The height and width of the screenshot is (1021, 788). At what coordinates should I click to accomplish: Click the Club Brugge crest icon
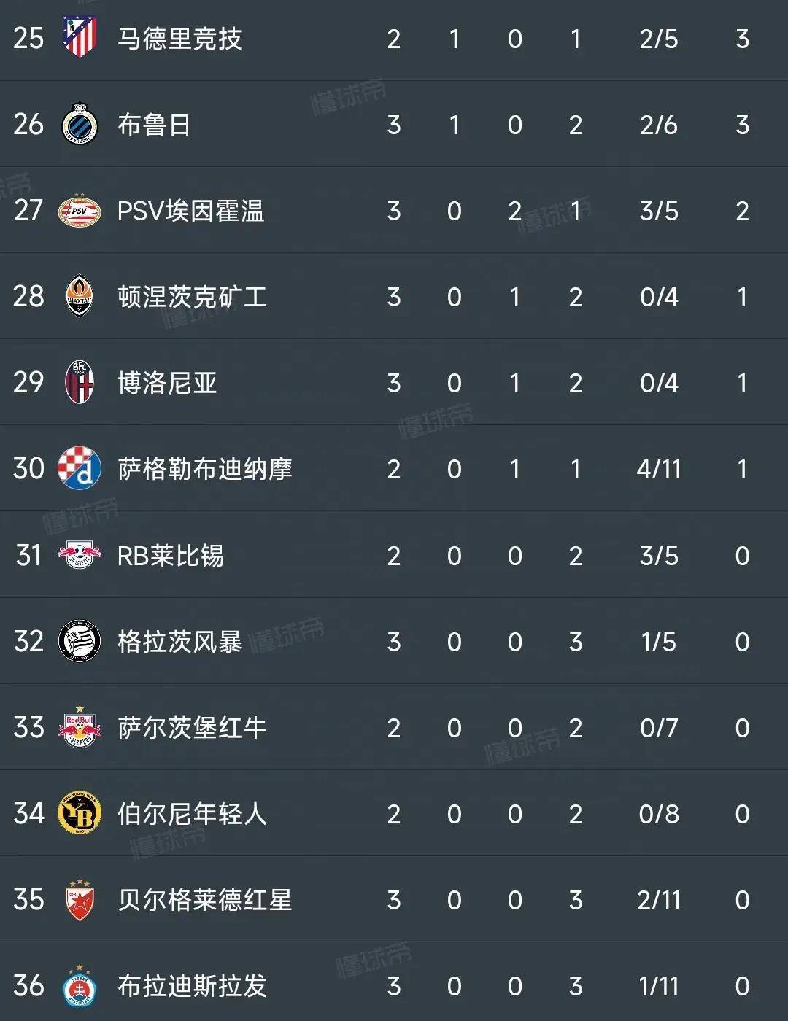pyautogui.click(x=80, y=125)
